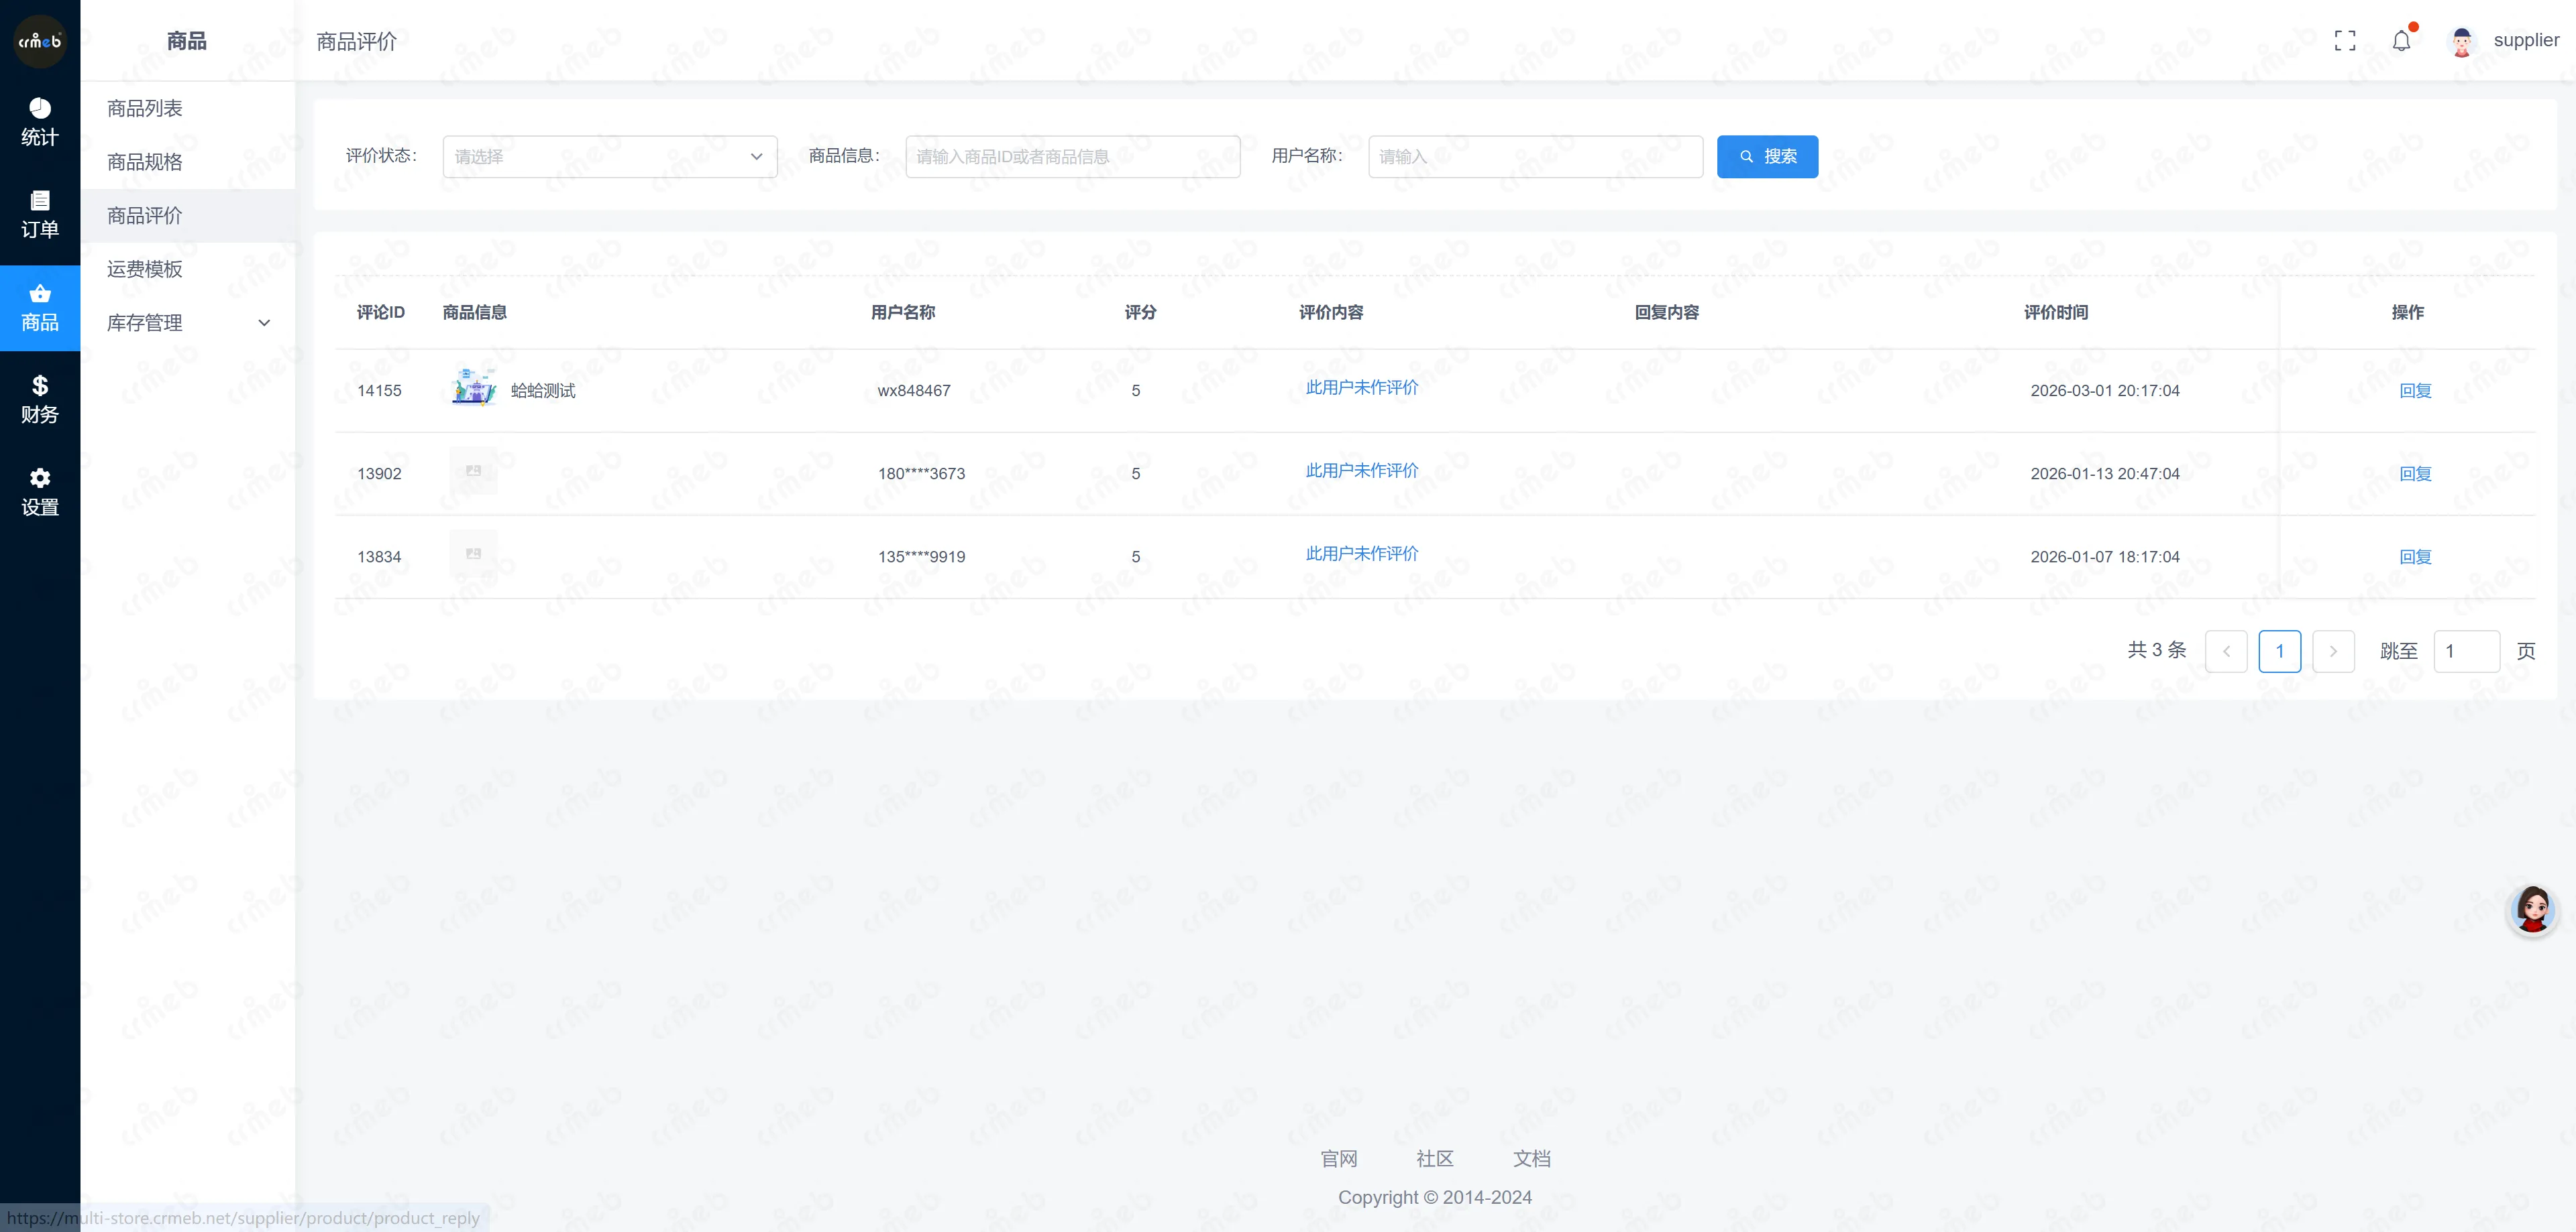Image resolution: width=2576 pixels, height=1232 pixels.
Task: Open the 商品 products section in sidebar
Action: click(x=40, y=308)
